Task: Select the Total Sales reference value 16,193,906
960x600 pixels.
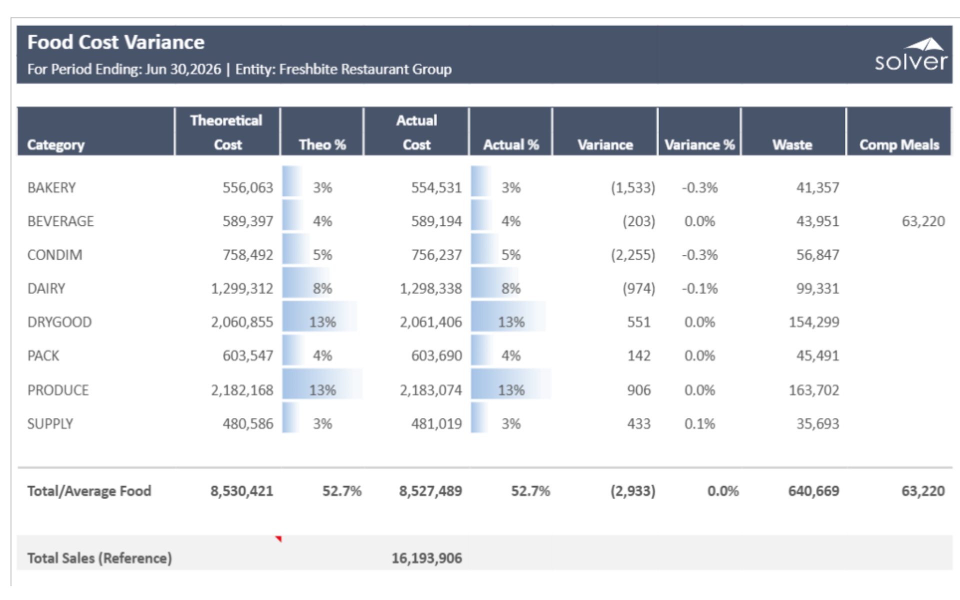Action: pyautogui.click(x=426, y=558)
